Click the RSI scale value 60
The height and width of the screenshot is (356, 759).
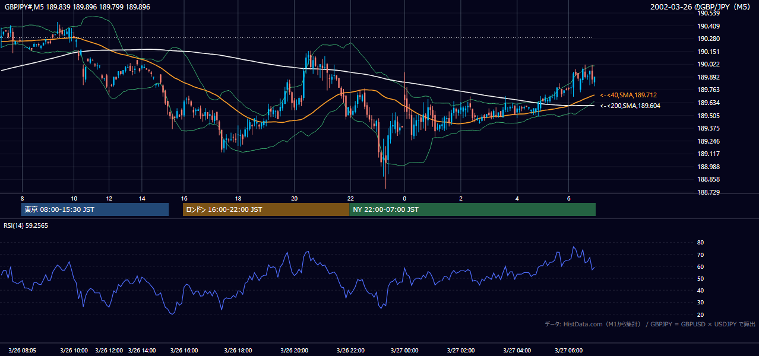pos(700,266)
